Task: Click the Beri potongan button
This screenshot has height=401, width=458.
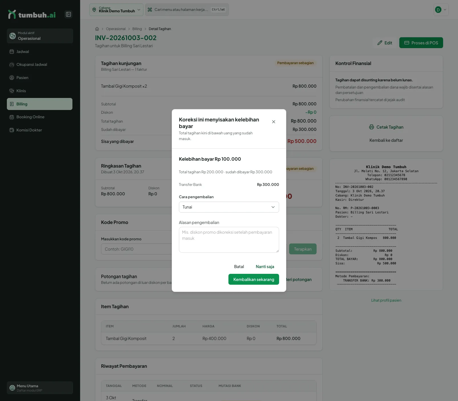Action: (298, 280)
